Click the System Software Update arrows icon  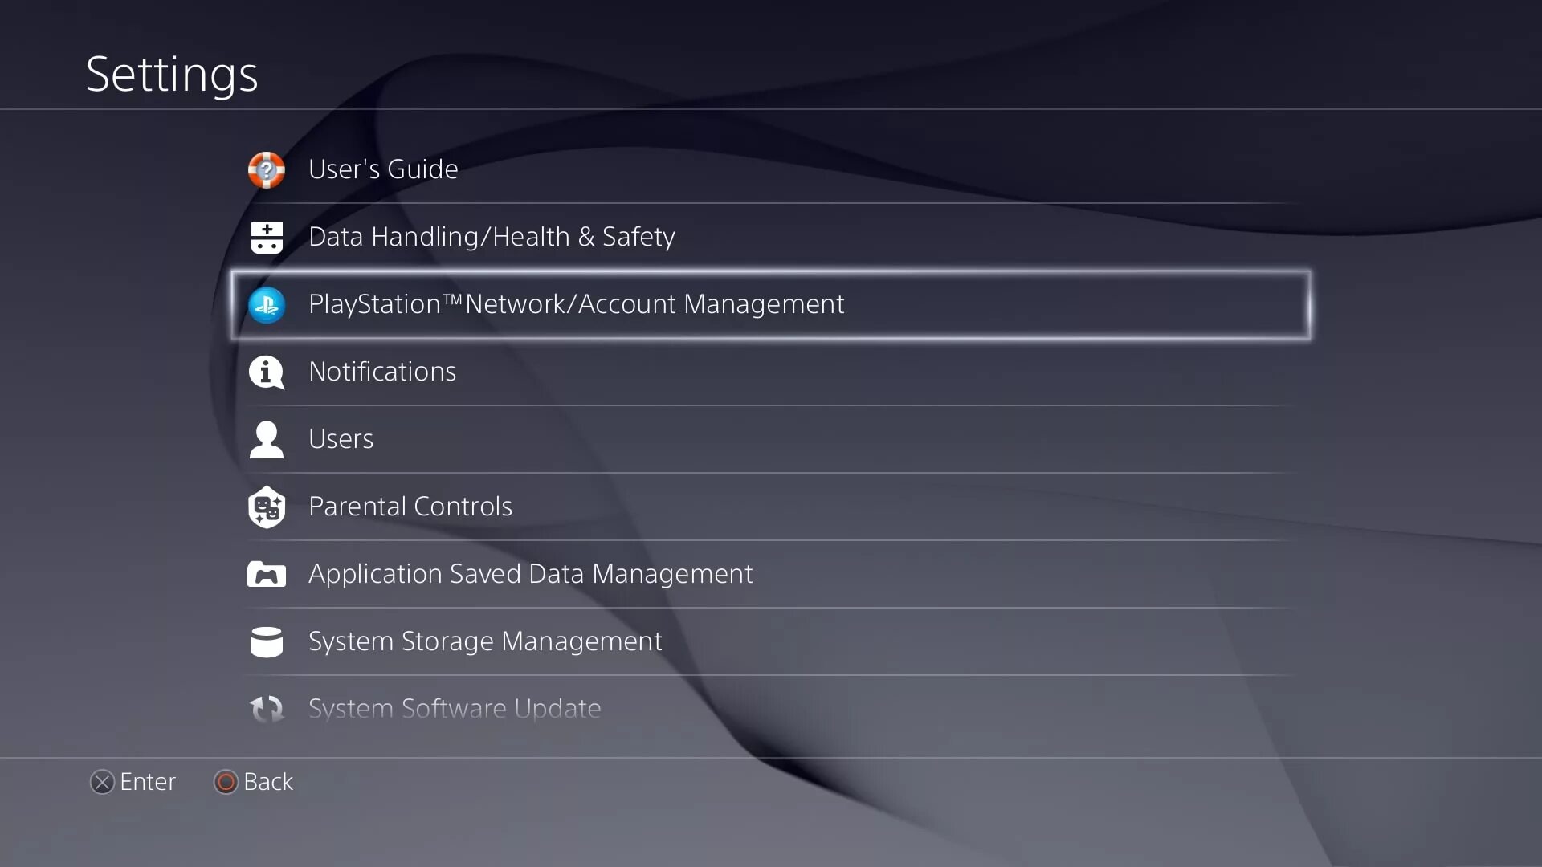(266, 709)
